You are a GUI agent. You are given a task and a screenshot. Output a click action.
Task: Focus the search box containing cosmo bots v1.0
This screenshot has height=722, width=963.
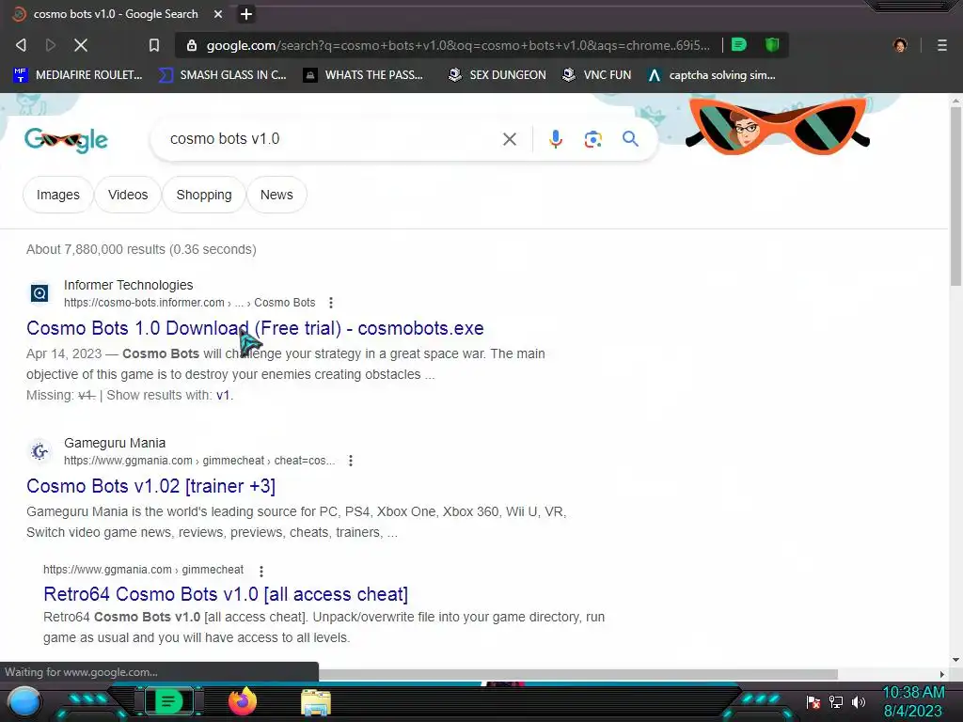click(332, 139)
